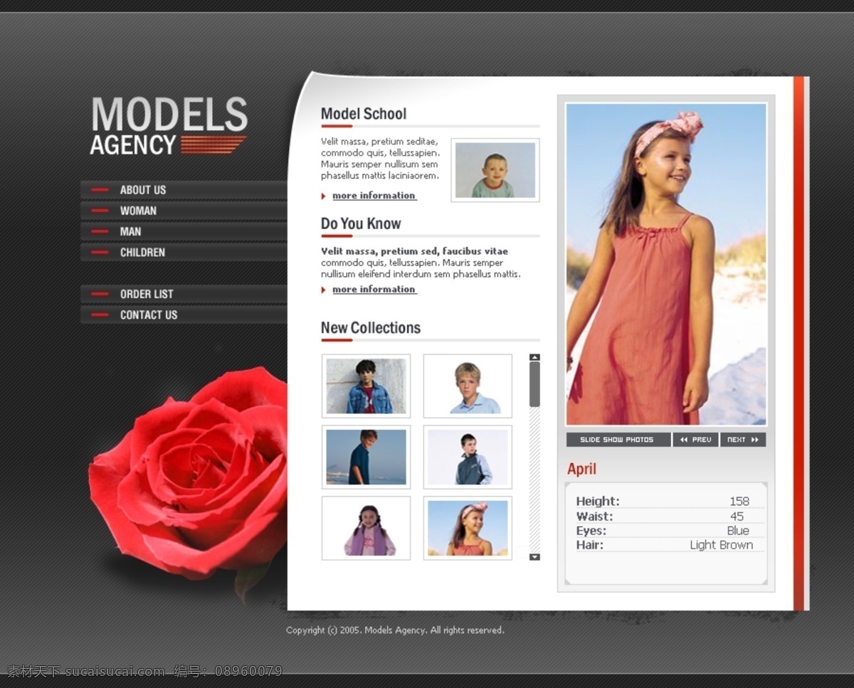Viewport: 854px width, 688px height.
Task: Select the girl with pink headband thumbnail
Action: 468,528
